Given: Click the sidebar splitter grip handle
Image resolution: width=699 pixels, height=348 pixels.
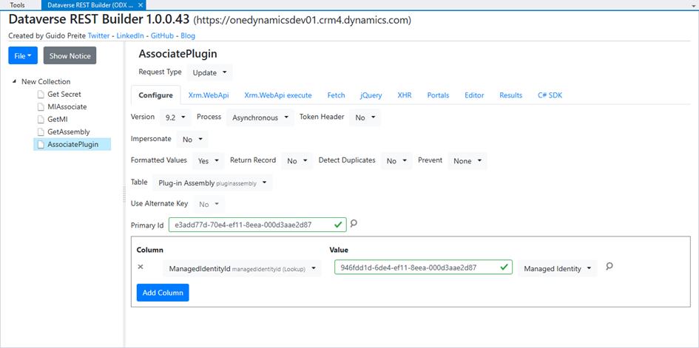Looking at the screenshot, I should pyautogui.click(x=124, y=195).
